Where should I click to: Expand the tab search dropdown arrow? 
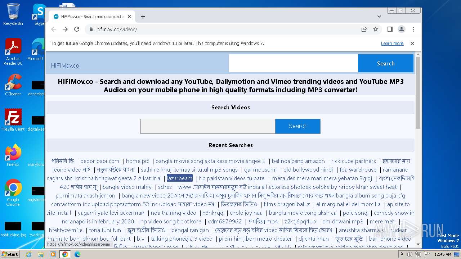click(x=379, y=17)
